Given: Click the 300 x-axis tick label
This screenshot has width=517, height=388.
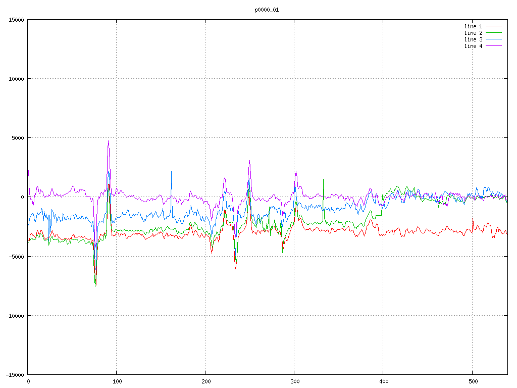Looking at the screenshot, I should (294, 381).
